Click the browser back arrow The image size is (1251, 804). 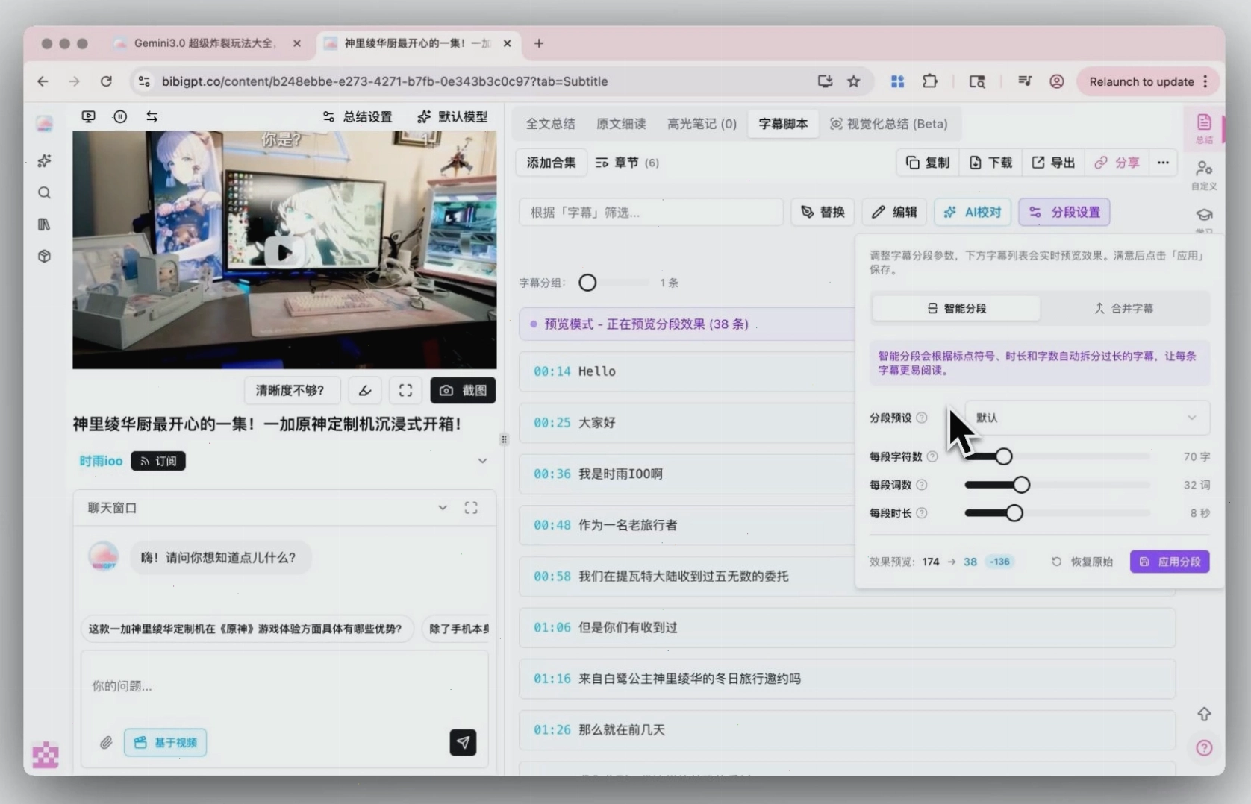pyautogui.click(x=43, y=81)
